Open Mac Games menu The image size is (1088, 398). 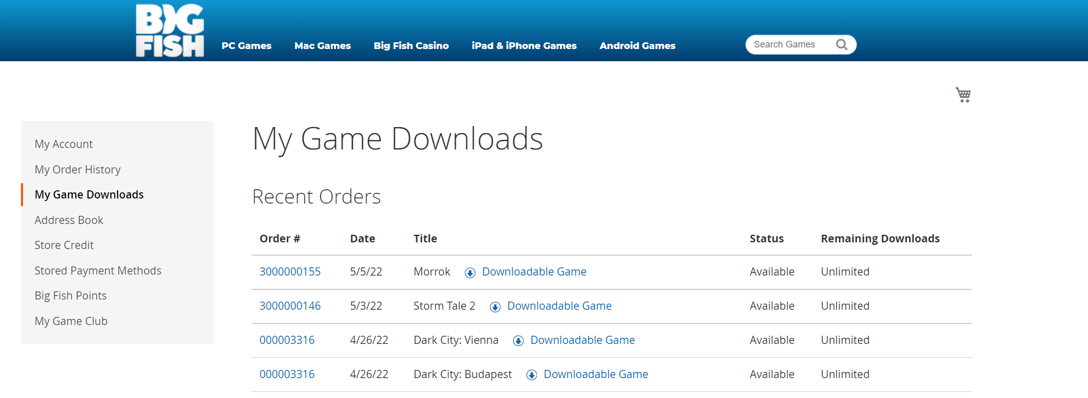[323, 46]
